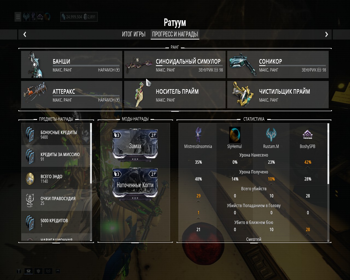Click the item rewards list scrollbar
The height and width of the screenshot is (280, 350).
pos(91,153)
